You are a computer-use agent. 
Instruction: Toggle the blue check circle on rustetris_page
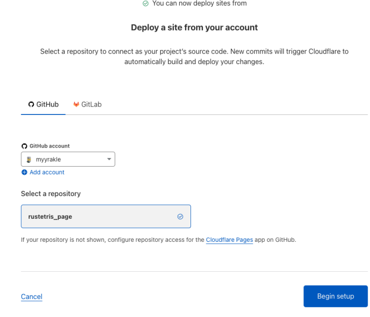tap(180, 216)
